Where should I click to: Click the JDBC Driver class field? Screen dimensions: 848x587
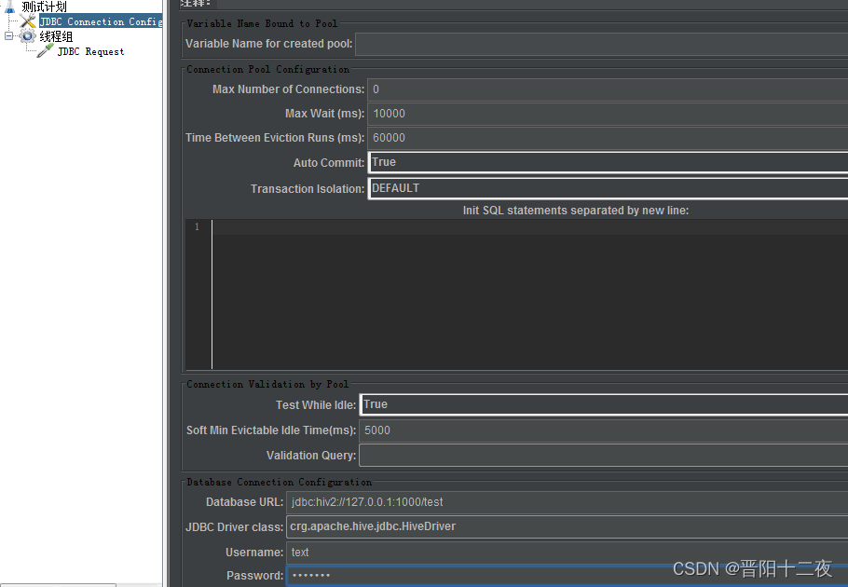[x=568, y=526]
